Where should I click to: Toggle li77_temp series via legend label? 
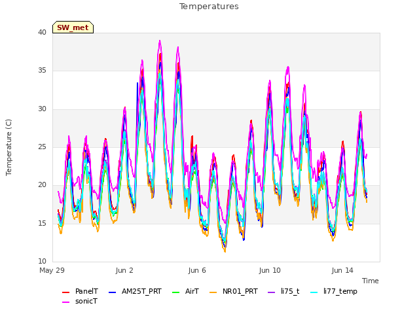(340, 291)
